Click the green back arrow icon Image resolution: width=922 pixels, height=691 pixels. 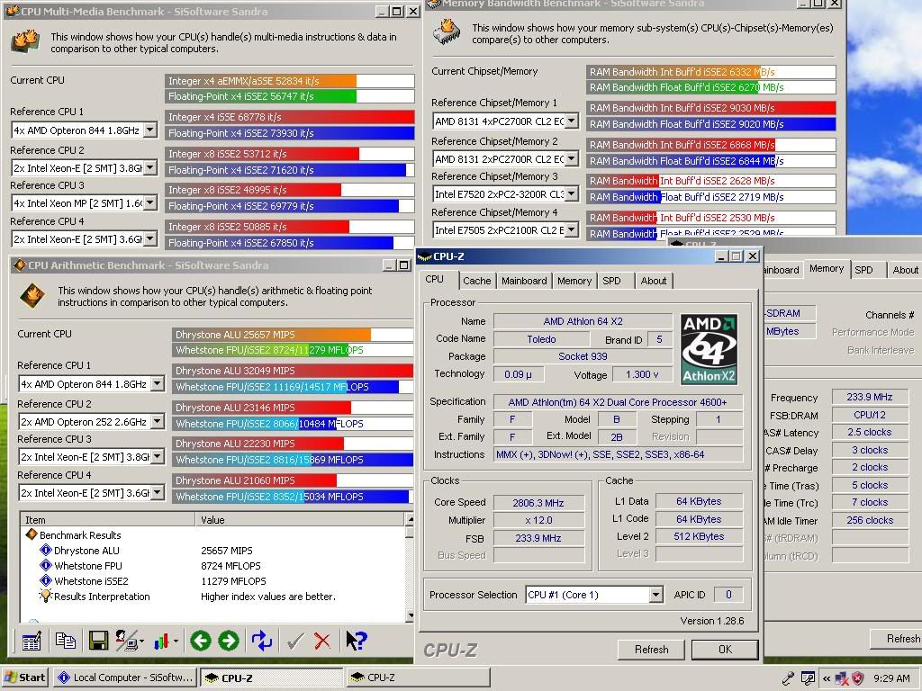click(200, 641)
